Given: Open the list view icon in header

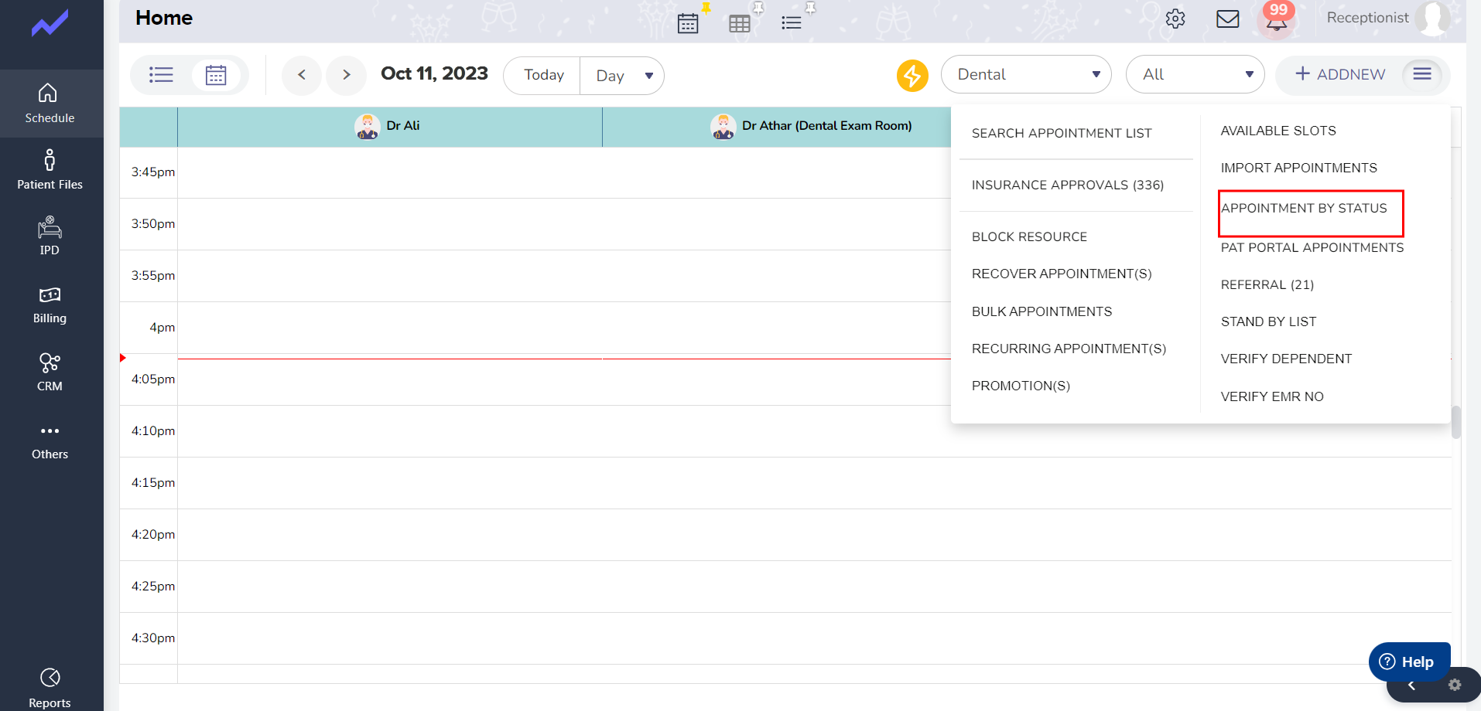Looking at the screenshot, I should [792, 23].
